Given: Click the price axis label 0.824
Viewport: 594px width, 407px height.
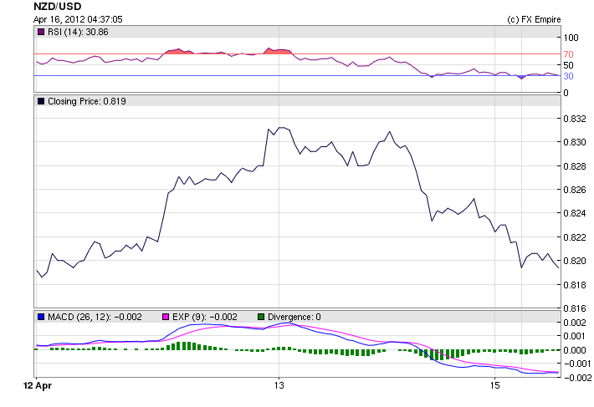Looking at the screenshot, I should pyautogui.click(x=575, y=213).
